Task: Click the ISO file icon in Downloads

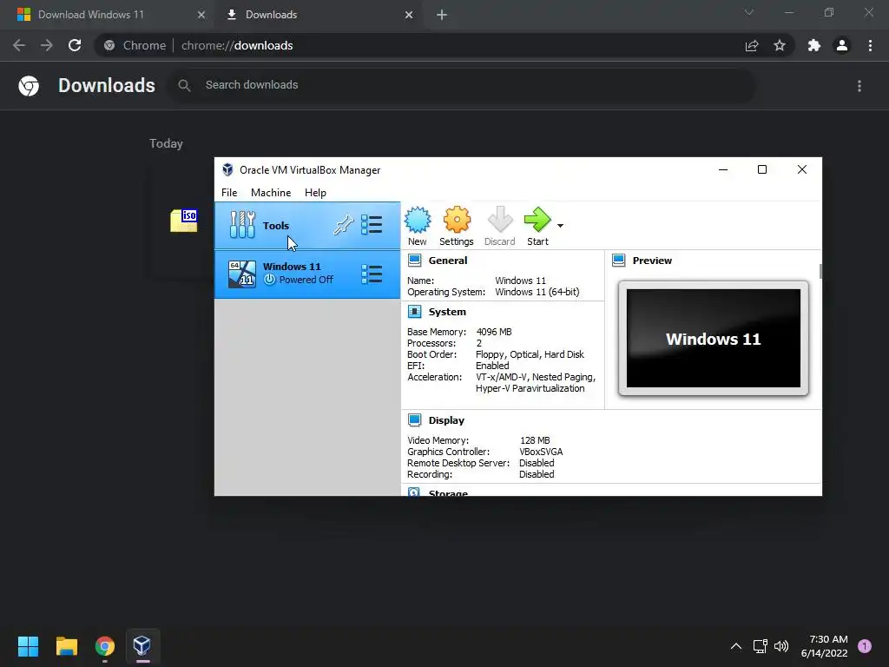Action: pos(184,221)
